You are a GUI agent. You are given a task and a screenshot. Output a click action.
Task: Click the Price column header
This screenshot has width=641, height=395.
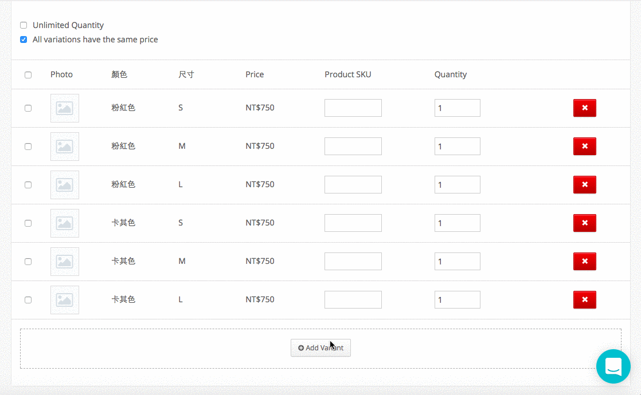point(255,74)
